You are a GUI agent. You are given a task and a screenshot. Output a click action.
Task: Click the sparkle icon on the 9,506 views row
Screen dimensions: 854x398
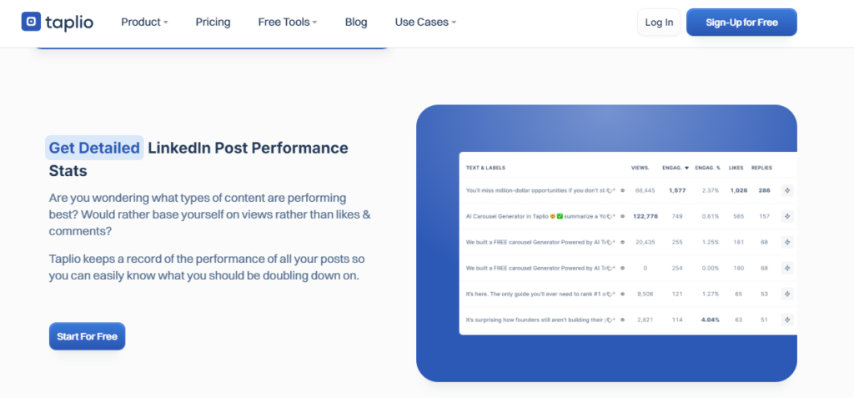[x=787, y=294]
